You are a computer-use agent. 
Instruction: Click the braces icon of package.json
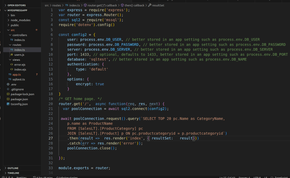(8, 99)
